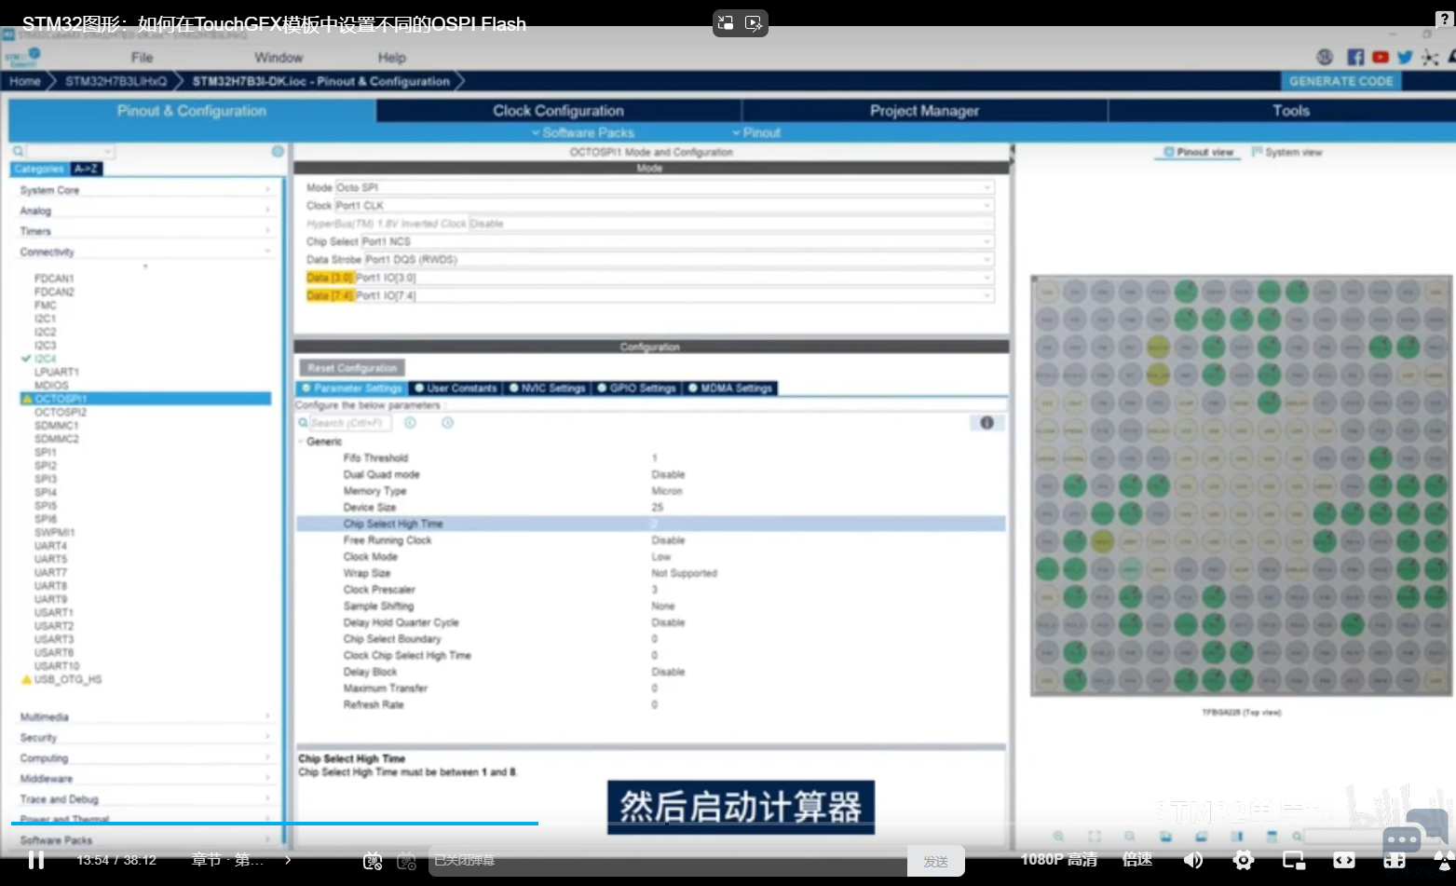Click the first mini-player icon at top
The width and height of the screenshot is (1456, 886).
click(x=726, y=23)
